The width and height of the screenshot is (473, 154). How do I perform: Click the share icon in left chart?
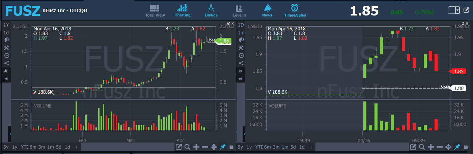[7, 63]
